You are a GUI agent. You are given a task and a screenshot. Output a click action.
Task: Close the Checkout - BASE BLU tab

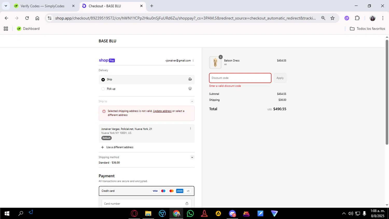tap(141, 6)
